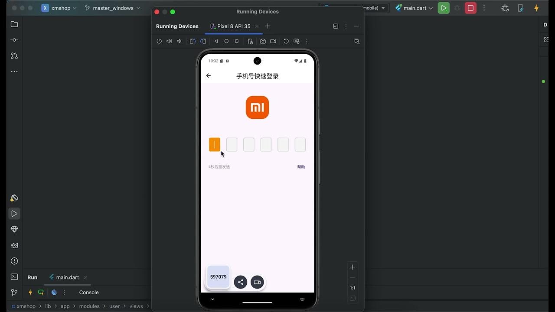The image size is (555, 312).
Task: Open the gem-shaped tool window icon
Action: pyautogui.click(x=14, y=229)
